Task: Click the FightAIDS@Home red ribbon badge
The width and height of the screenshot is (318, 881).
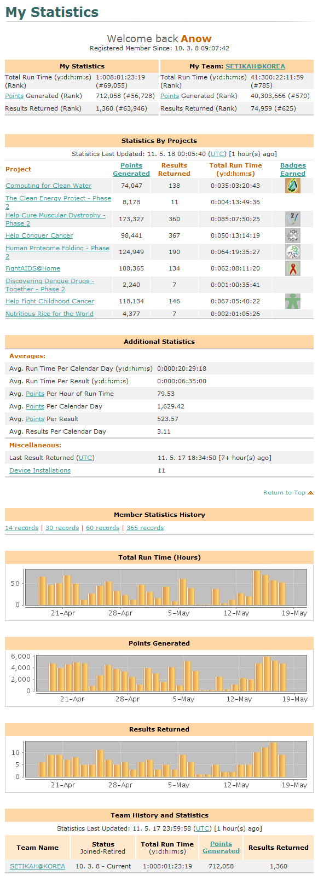Action: click(x=293, y=268)
